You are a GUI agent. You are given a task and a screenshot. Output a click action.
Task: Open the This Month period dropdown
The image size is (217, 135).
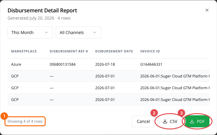tap(30, 33)
